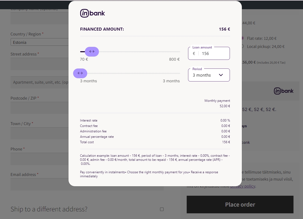The width and height of the screenshot is (303, 219).
Task: Open the Country / Region dropdown
Action: 39,42
